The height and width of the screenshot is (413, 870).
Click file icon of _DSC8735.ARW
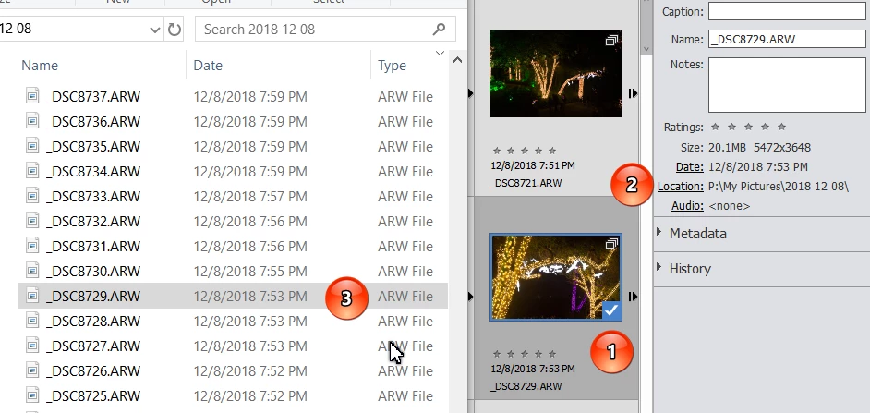(32, 146)
